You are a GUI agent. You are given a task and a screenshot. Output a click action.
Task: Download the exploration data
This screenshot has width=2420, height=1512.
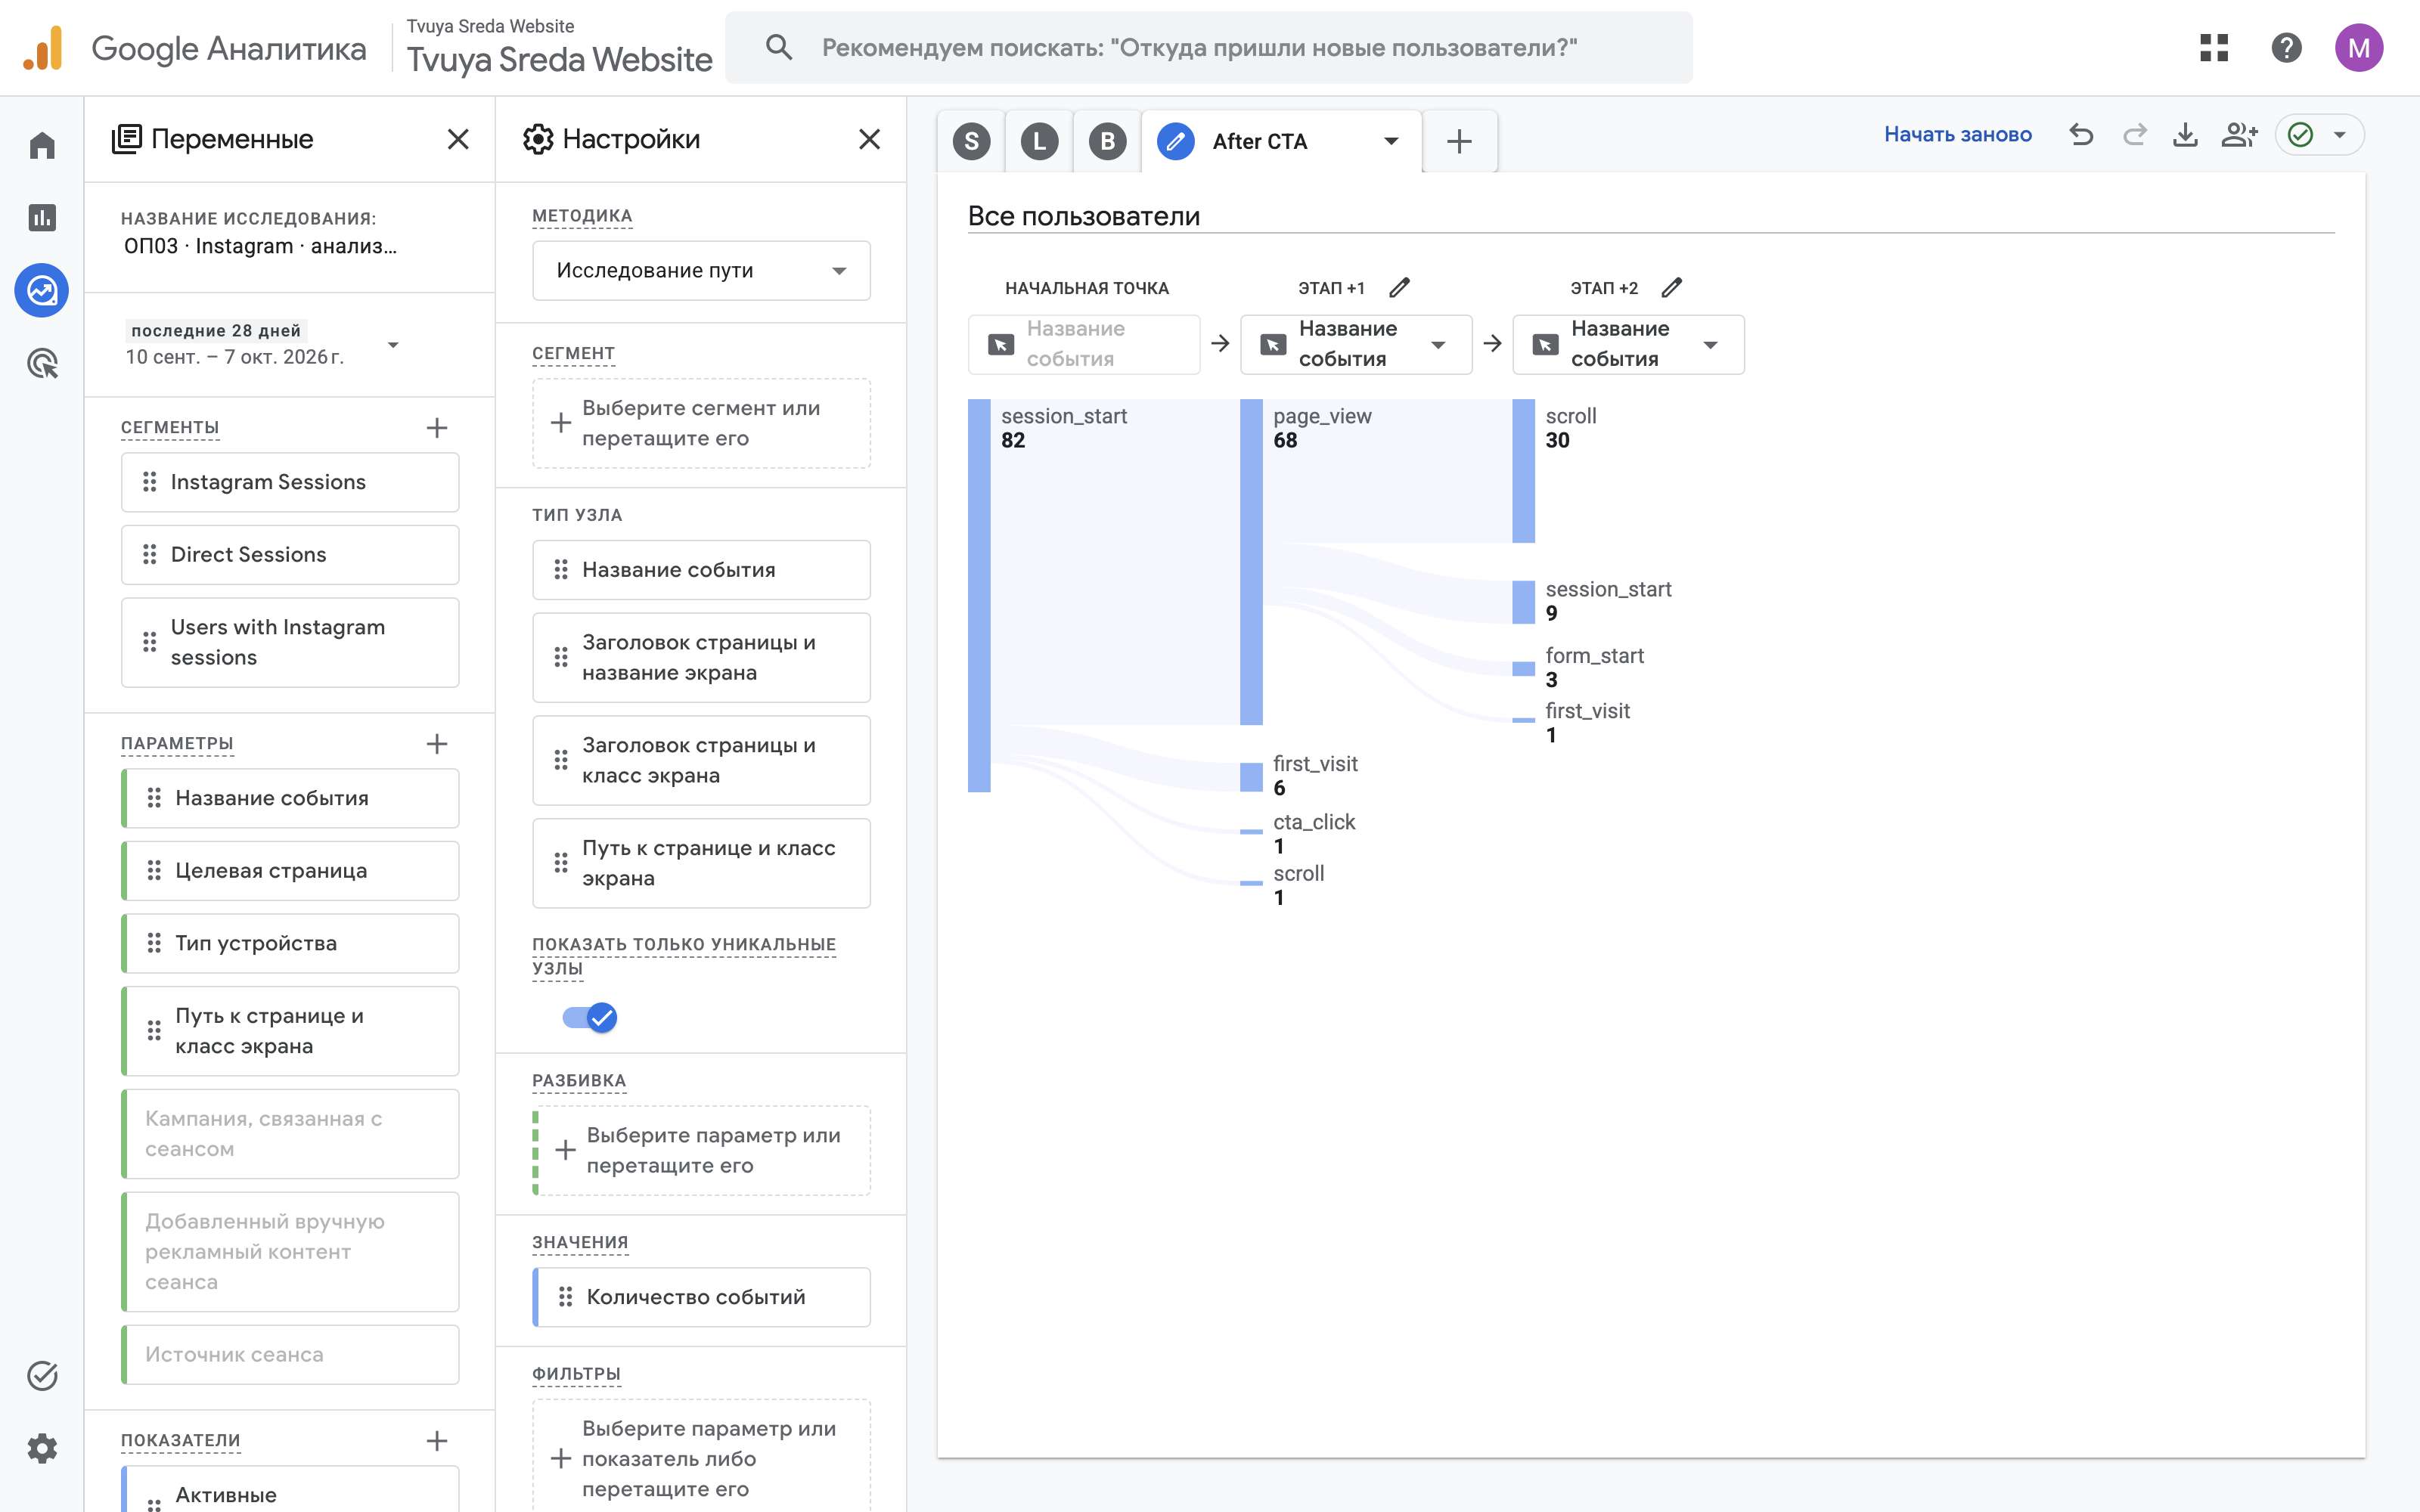(x=2186, y=135)
